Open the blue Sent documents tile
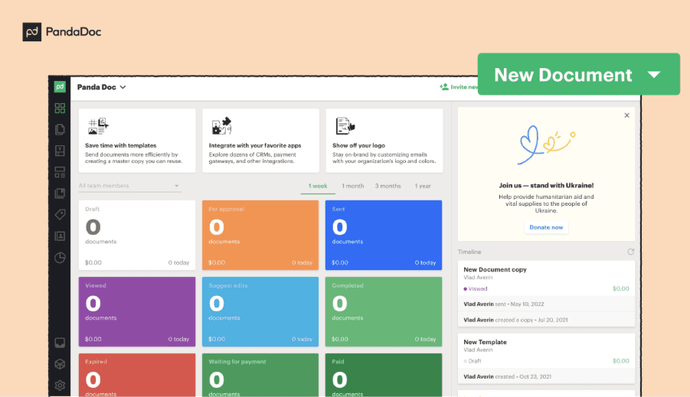 [x=383, y=235]
